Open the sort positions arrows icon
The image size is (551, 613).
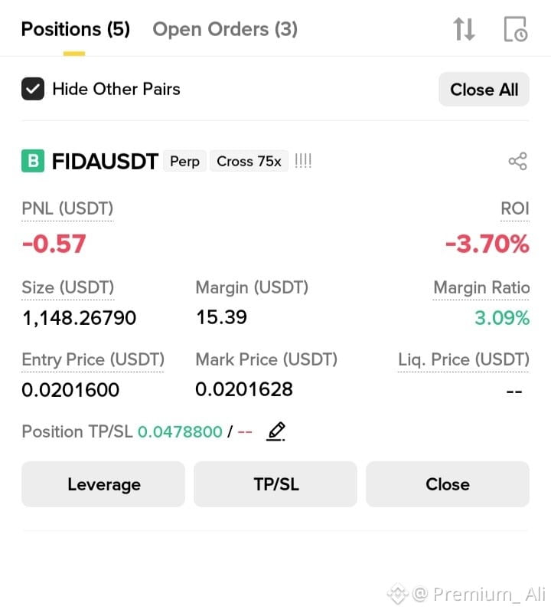464,29
